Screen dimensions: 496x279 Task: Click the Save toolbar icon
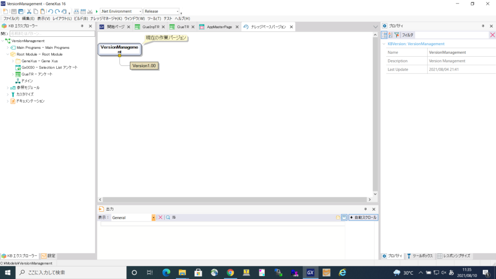pyautogui.click(x=14, y=12)
